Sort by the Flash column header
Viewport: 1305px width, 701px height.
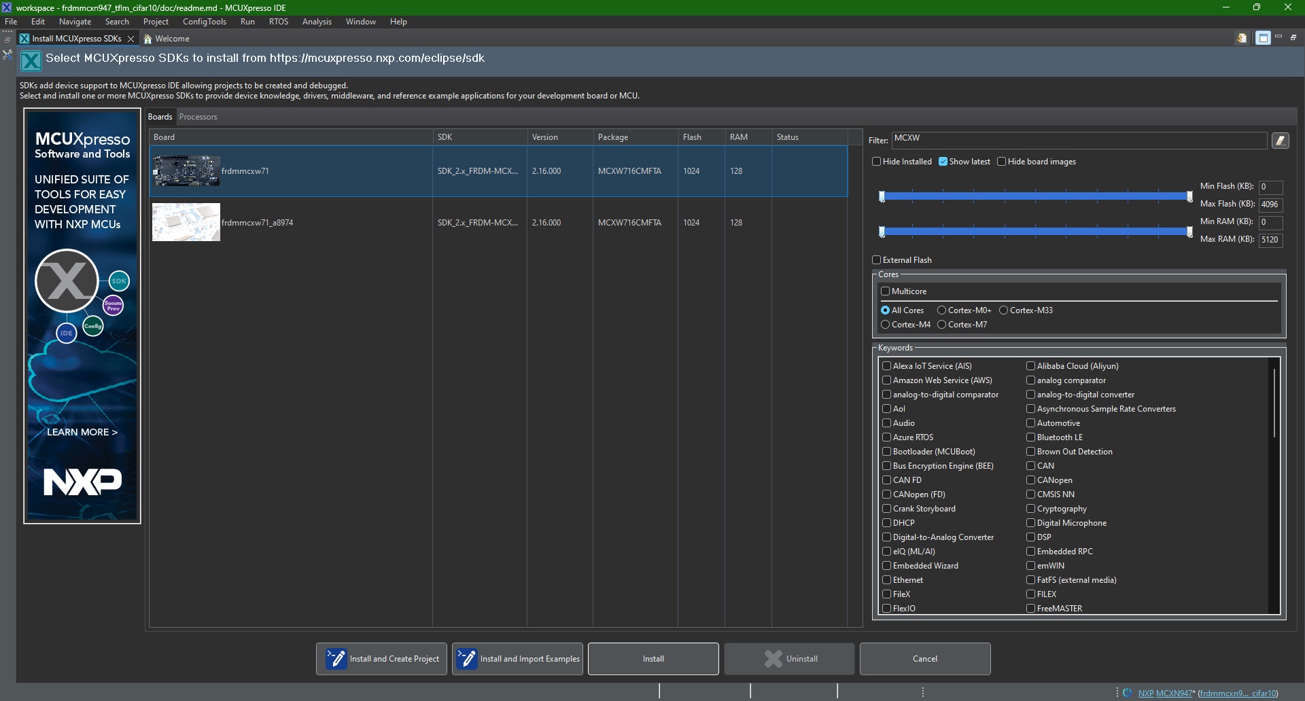(x=701, y=137)
